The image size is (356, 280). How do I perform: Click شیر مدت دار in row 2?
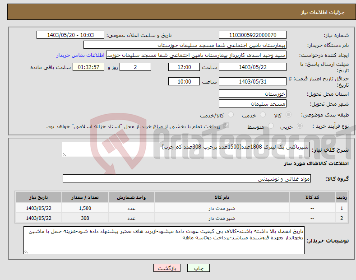222,219
